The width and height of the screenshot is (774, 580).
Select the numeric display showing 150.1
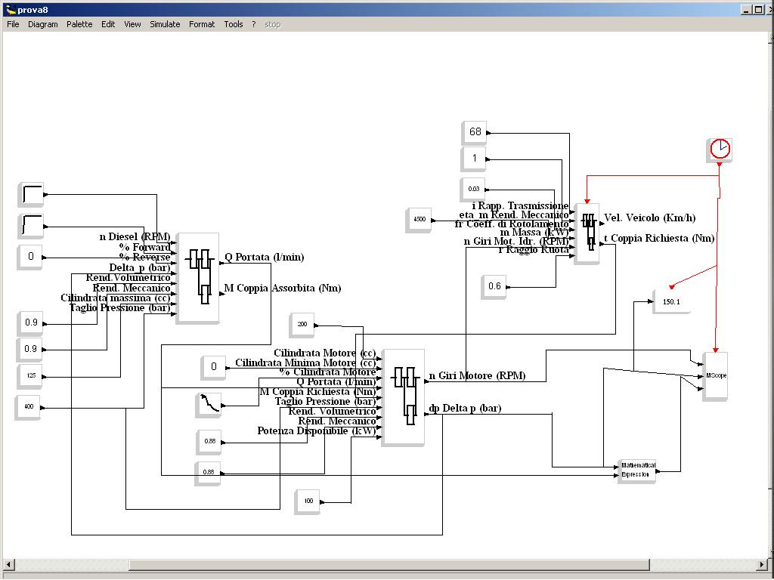click(670, 301)
